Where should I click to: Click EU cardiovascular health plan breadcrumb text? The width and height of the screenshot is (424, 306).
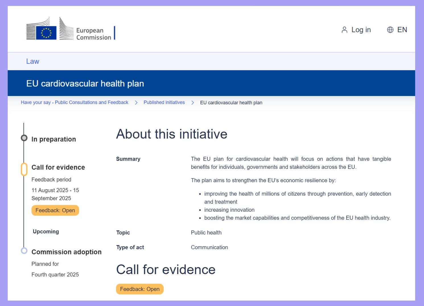coord(231,103)
